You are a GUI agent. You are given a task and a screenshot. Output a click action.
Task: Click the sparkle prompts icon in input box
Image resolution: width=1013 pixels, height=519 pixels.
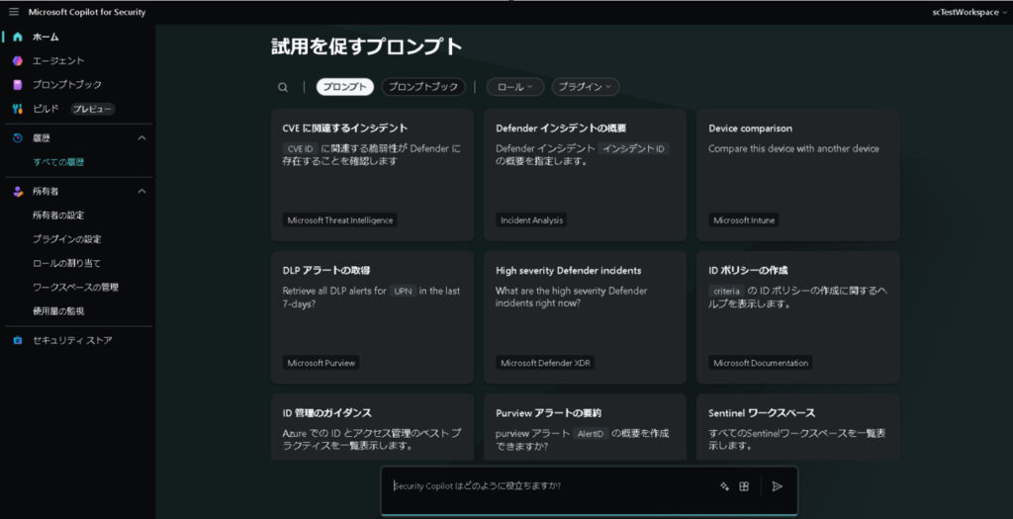coord(724,486)
